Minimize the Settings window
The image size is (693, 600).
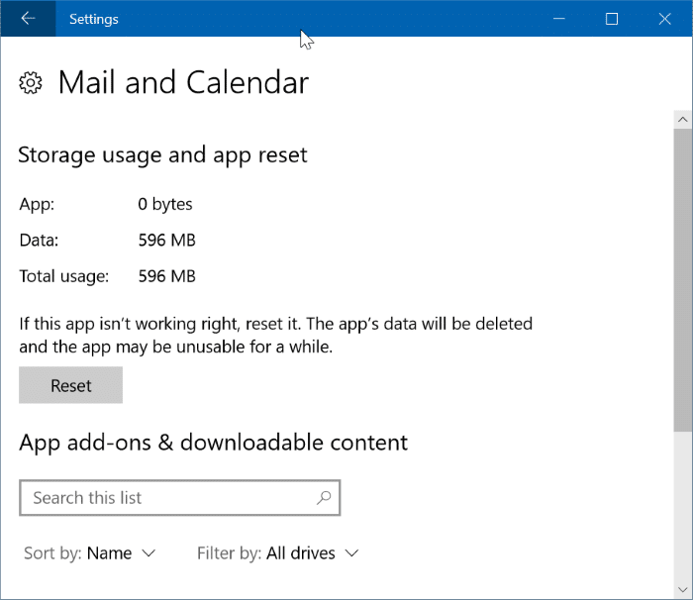point(559,19)
